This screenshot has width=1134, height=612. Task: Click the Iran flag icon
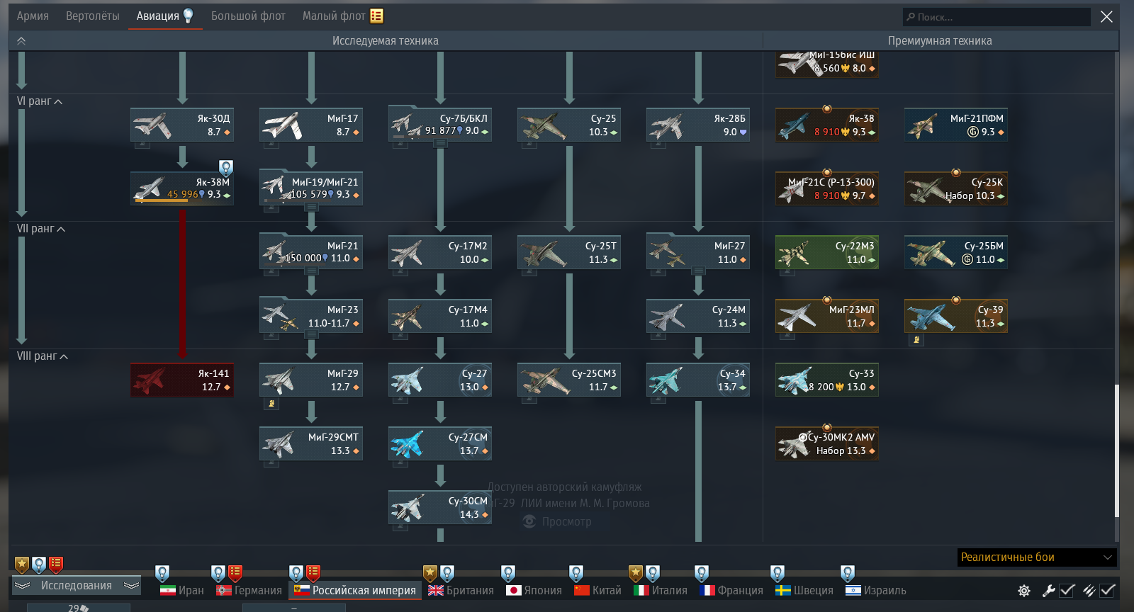(168, 590)
